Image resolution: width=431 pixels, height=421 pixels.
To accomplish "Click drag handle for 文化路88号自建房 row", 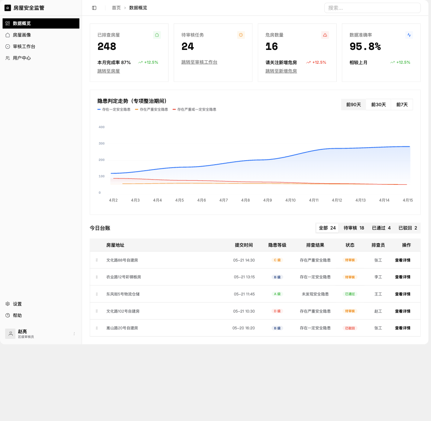I will (97, 260).
